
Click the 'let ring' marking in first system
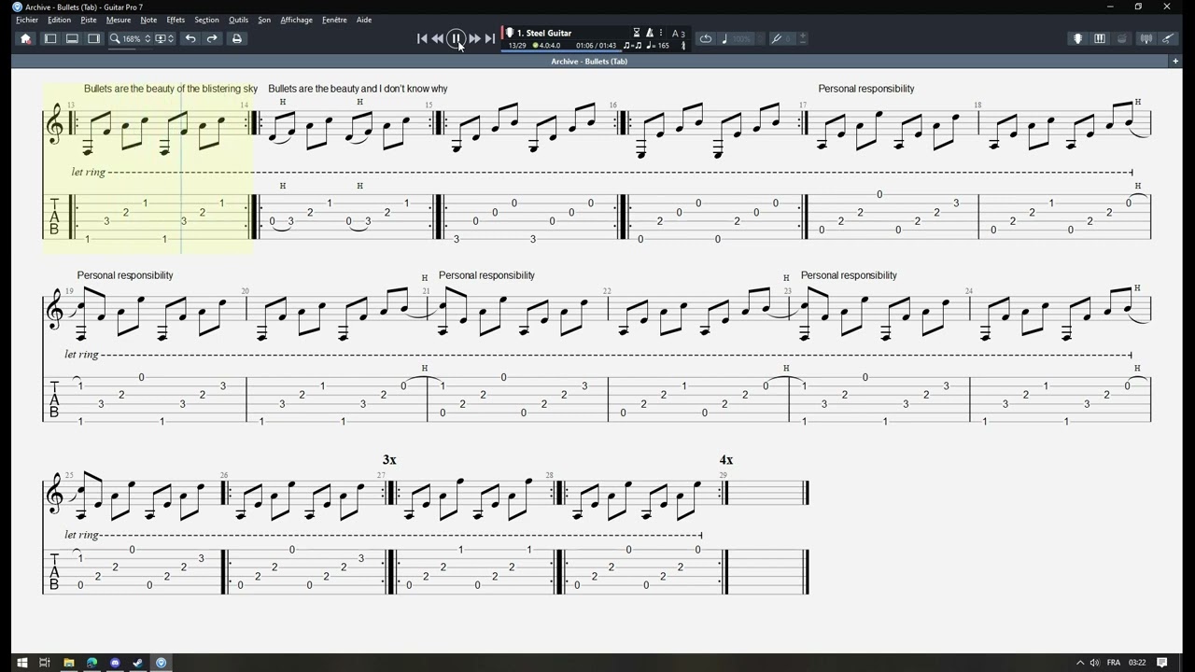(x=88, y=172)
